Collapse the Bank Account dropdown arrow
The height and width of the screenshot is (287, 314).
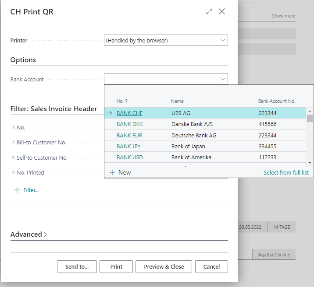(222, 79)
